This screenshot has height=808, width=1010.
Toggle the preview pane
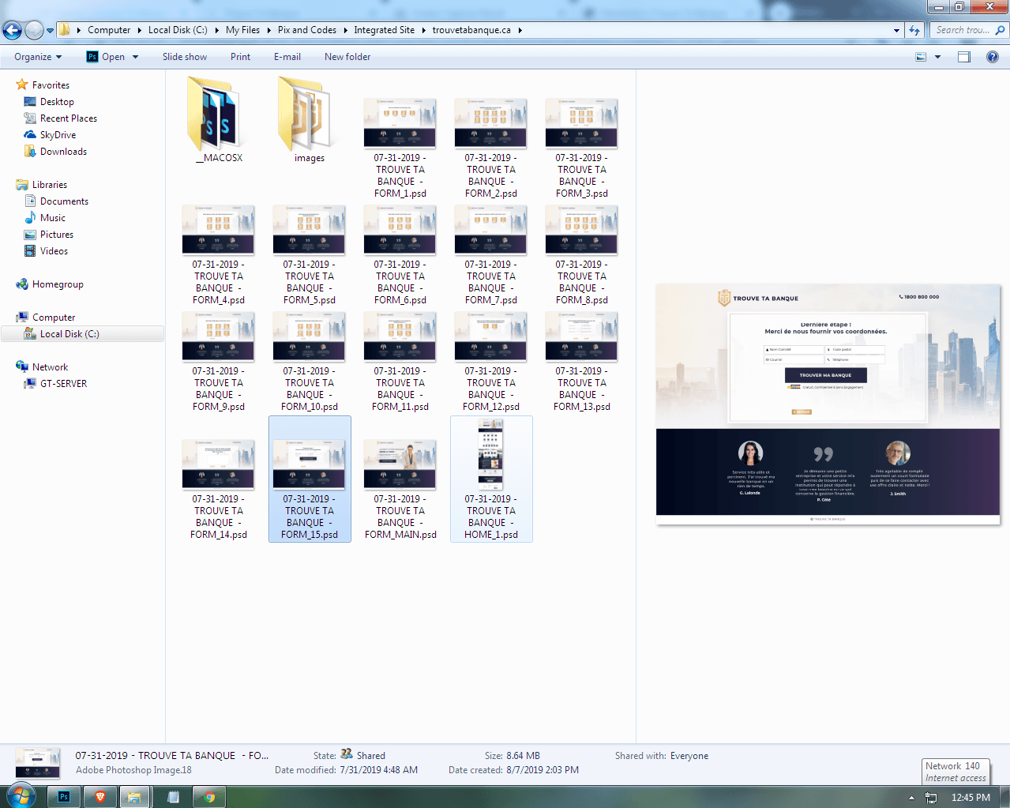(x=964, y=57)
